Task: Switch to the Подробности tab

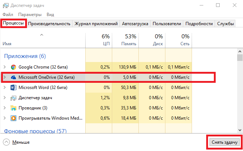Action: coord(199,24)
